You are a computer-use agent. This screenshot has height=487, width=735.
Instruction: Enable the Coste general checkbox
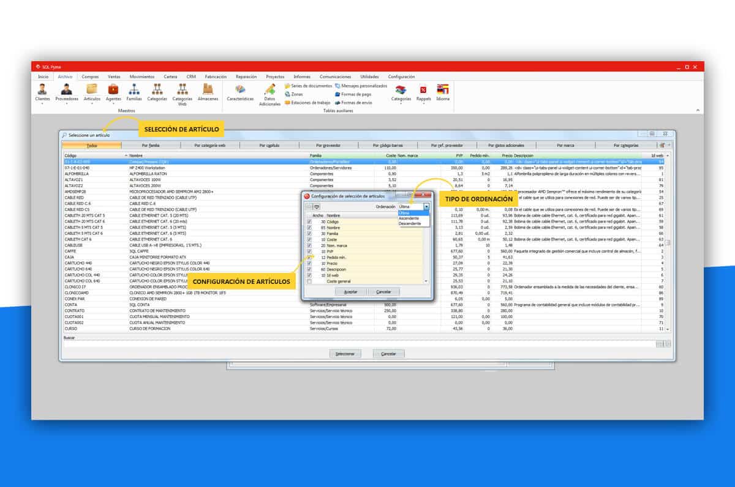(309, 281)
